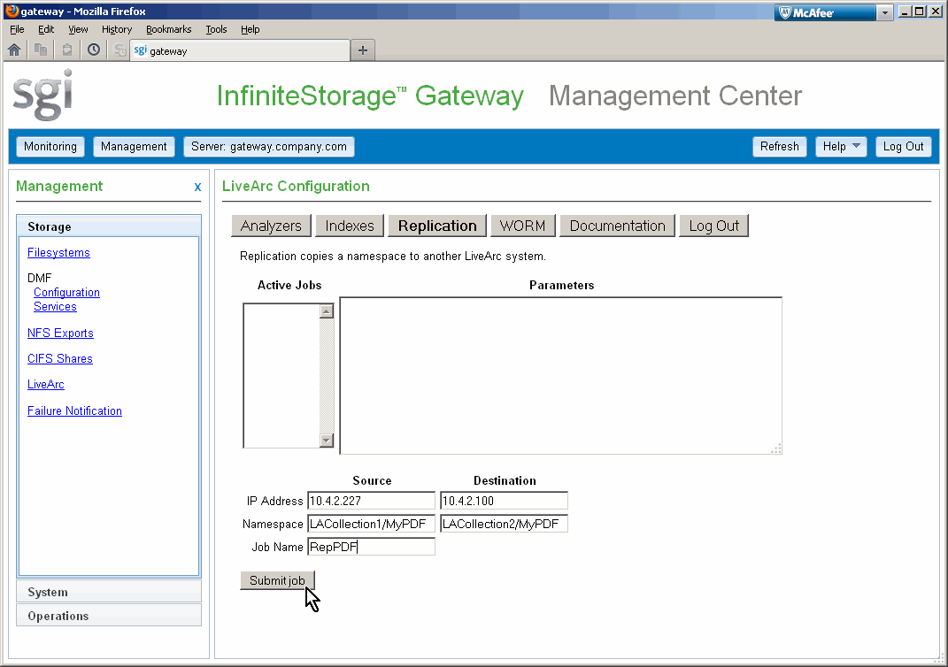Image resolution: width=948 pixels, height=667 pixels.
Task: Open the Tools menu
Action: 216,29
